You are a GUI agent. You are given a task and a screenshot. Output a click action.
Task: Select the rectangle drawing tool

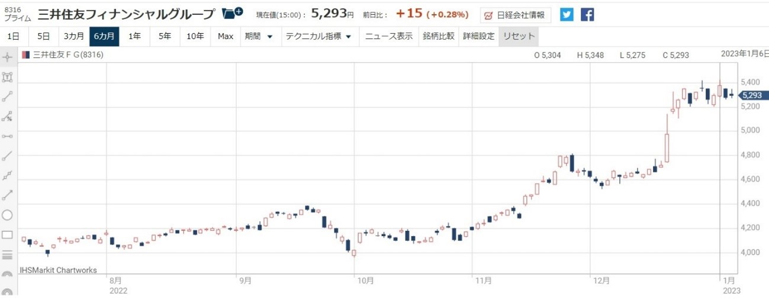tap(7, 235)
